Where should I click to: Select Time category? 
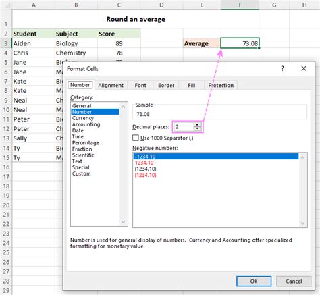95,136
